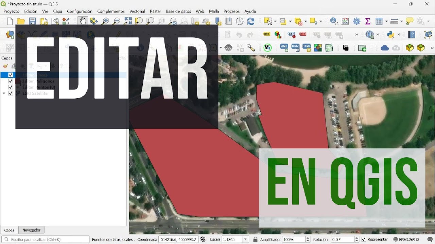Toggle visibility of Editar Lineas layer

click(x=11, y=75)
